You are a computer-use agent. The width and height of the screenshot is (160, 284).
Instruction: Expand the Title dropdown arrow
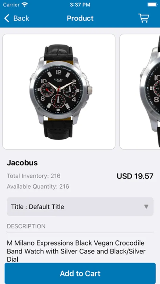146,207
